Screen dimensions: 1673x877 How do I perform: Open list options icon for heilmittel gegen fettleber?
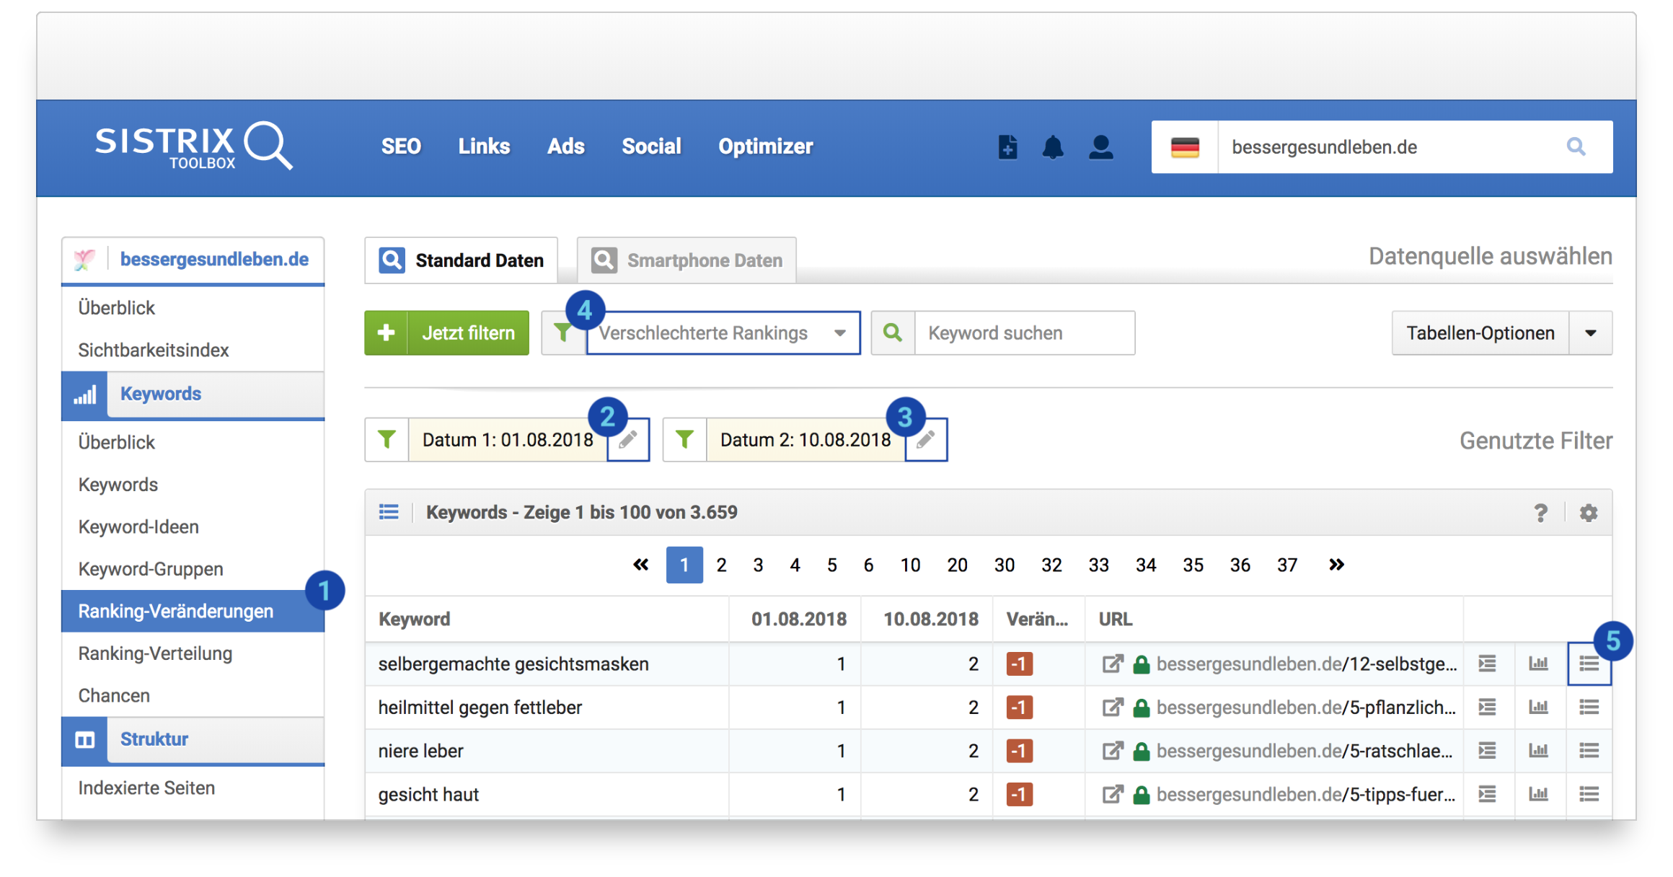pyautogui.click(x=1589, y=708)
